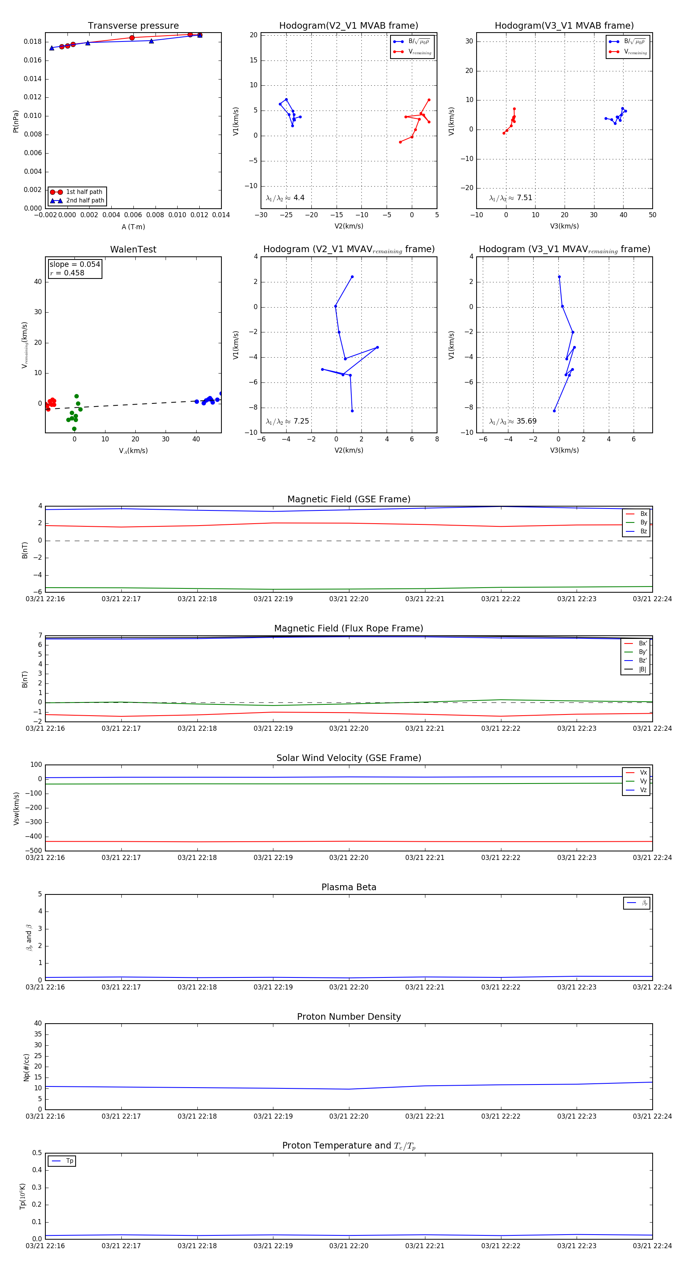Click the "Solar Wind Velocity (GSE Frame)" title

349,758
